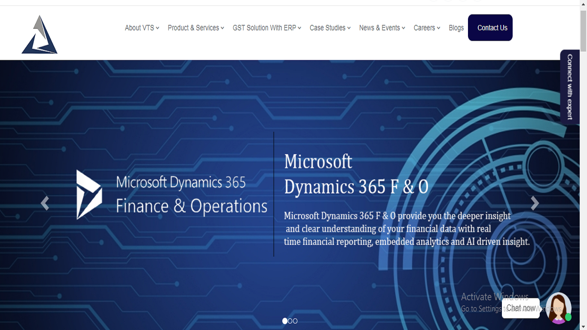Go to previous slide with left arrow

[x=45, y=203]
